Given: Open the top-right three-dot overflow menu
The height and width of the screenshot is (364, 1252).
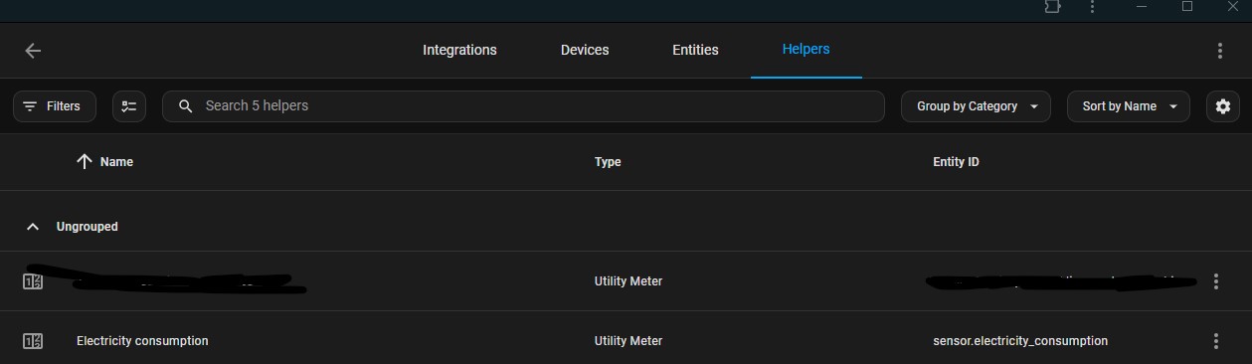Looking at the screenshot, I should [1220, 51].
